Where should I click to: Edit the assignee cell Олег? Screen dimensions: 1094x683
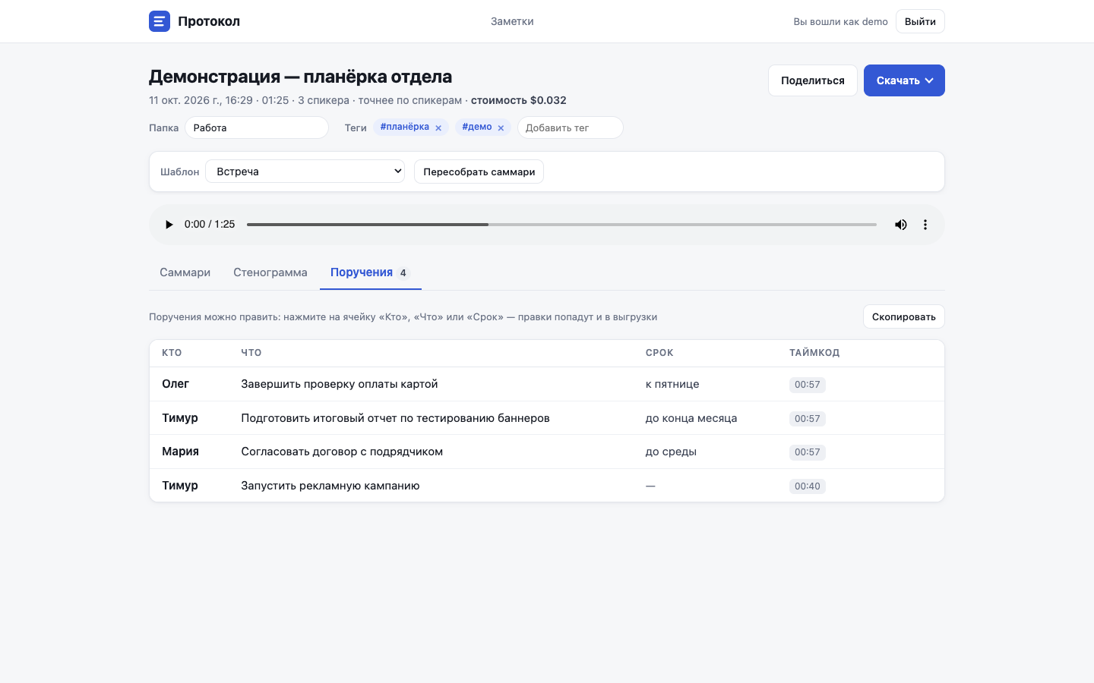click(175, 384)
